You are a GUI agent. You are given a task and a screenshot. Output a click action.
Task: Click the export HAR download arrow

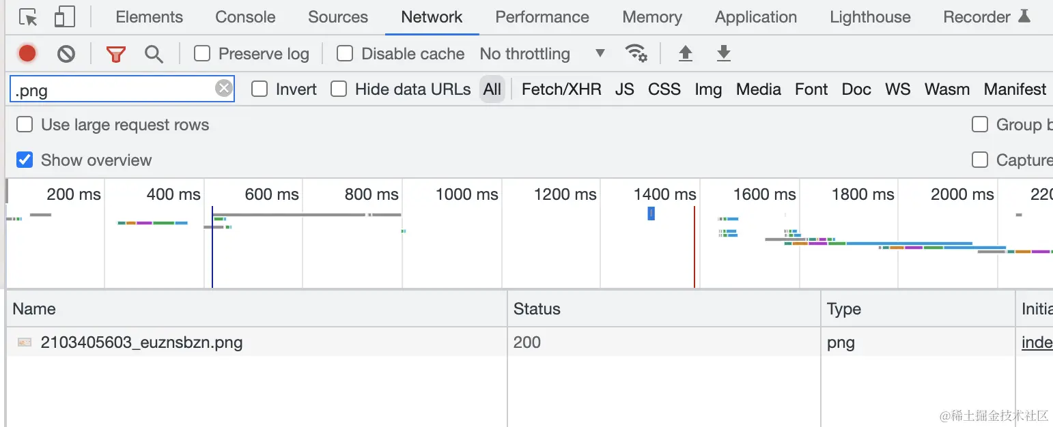(x=724, y=53)
